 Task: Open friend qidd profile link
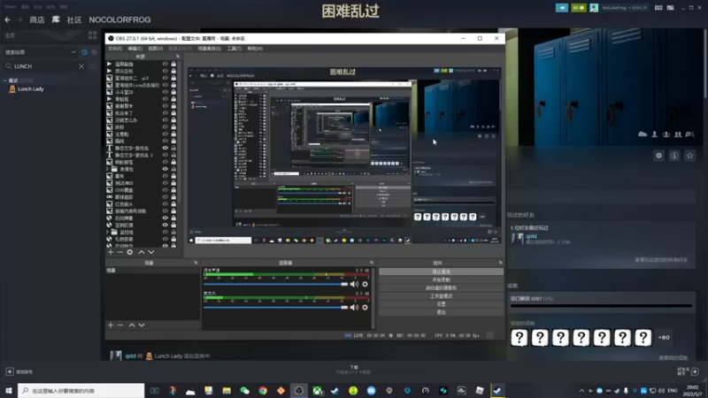[531, 236]
